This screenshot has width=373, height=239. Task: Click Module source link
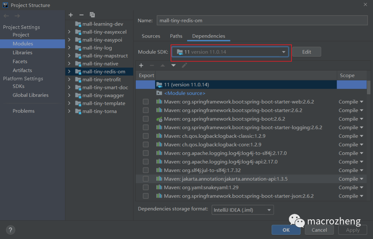point(184,93)
